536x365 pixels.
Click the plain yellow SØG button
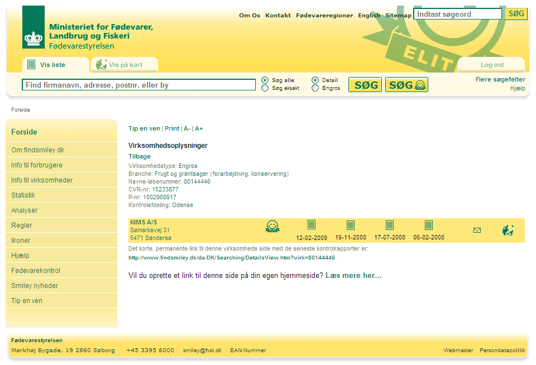[x=365, y=85]
